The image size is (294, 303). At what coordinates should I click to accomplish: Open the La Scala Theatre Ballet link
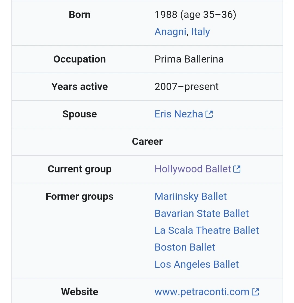pyautogui.click(x=207, y=230)
